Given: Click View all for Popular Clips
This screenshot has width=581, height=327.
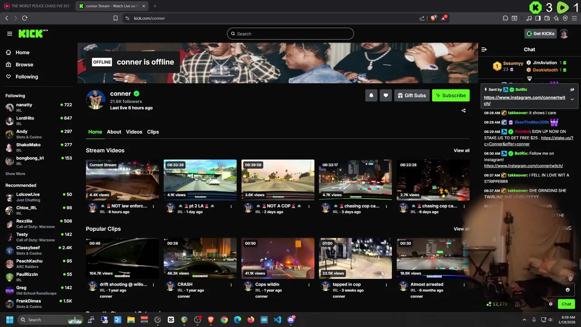Looking at the screenshot, I should point(461,229).
